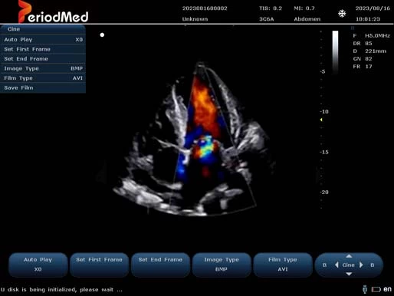394x296 pixels.
Task: Click the Cine menu header
Action: tap(43, 29)
